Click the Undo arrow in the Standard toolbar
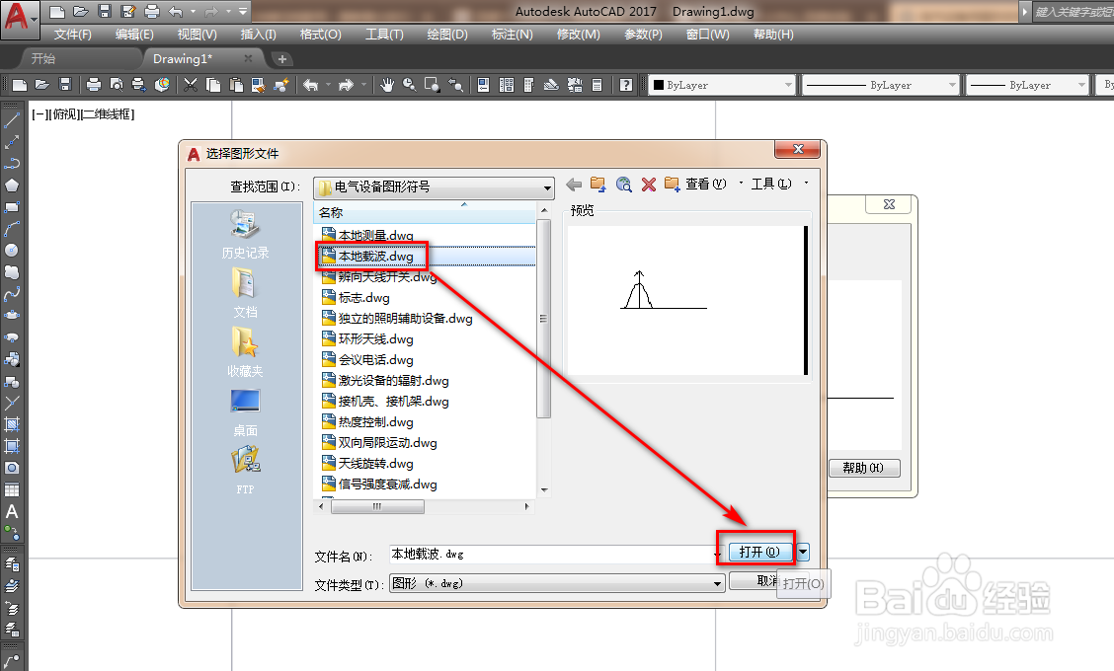This screenshot has height=671, width=1114. tap(310, 85)
